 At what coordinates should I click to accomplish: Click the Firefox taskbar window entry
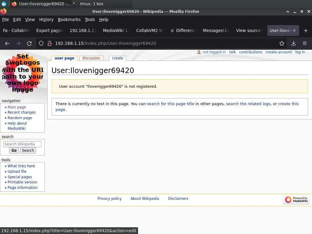[x=41, y=4]
